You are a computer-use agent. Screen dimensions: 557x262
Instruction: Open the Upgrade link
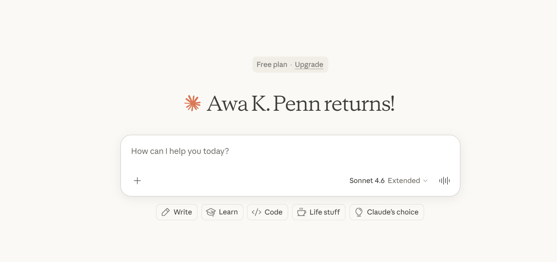(x=309, y=65)
